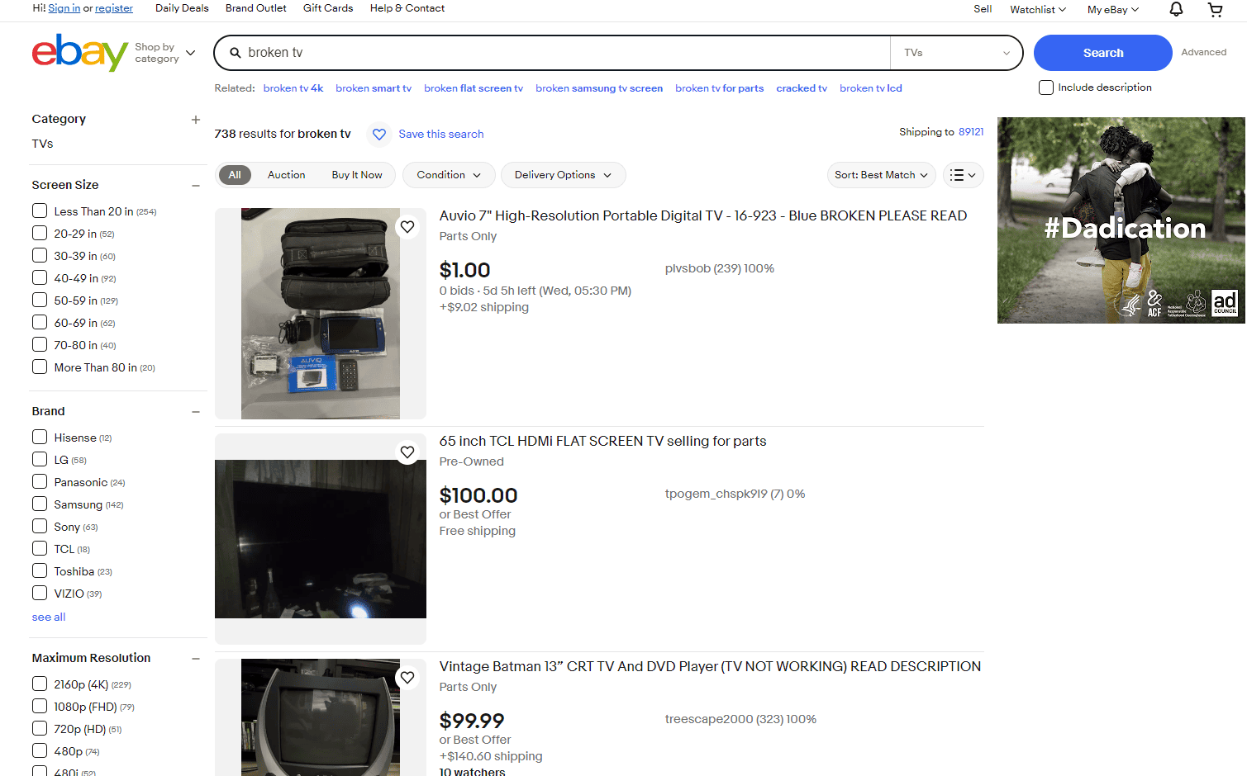1247x776 pixels.
Task: Tick the Include description checkbox
Action: pyautogui.click(x=1046, y=88)
